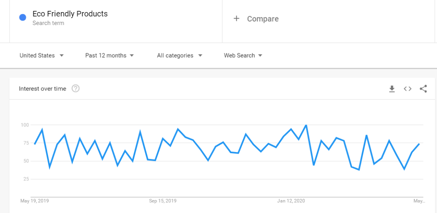Image resolution: width=437 pixels, height=213 pixels.
Task: Click the blue dot beside Eco Friendly Products
Action: 23,17
